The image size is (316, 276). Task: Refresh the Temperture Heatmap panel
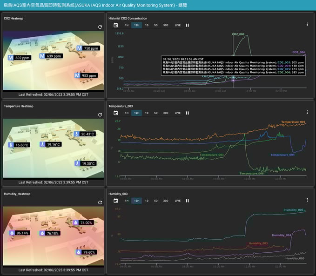(x=100, y=115)
